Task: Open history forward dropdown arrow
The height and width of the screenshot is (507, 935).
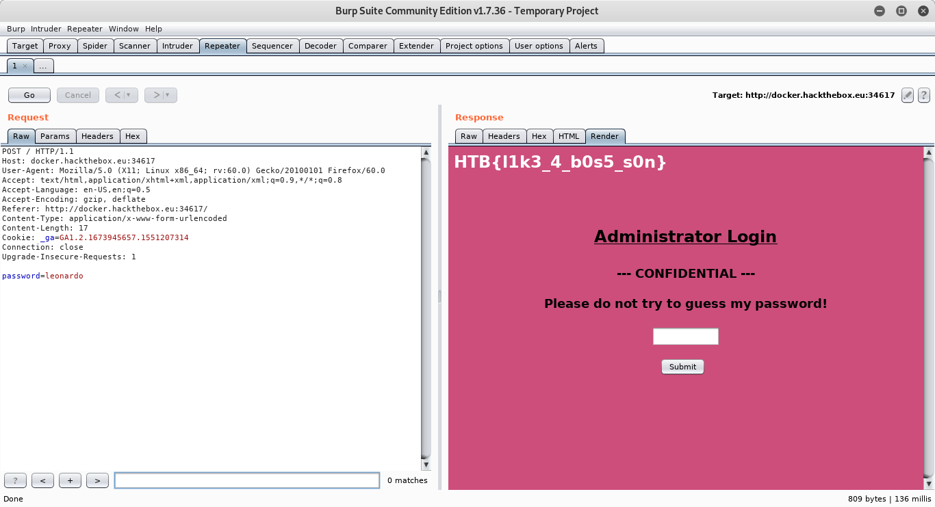Action: (167, 95)
